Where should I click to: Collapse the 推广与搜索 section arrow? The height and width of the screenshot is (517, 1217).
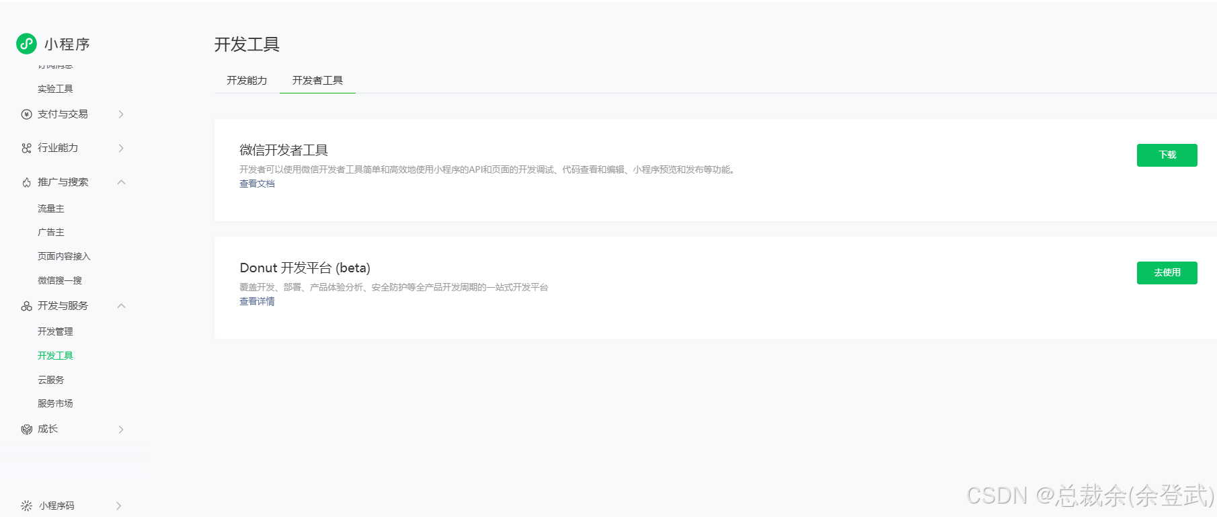121,182
